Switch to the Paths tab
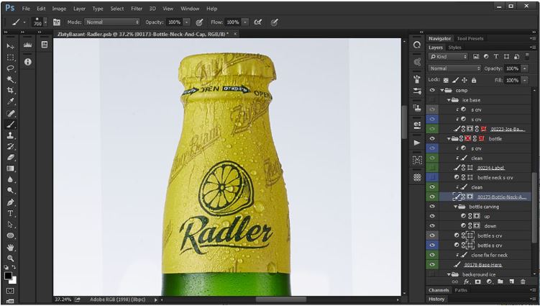Screen dimensions: 540x306 click(461, 290)
